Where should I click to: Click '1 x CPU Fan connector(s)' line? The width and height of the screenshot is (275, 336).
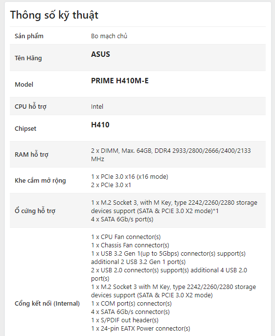click(126, 237)
